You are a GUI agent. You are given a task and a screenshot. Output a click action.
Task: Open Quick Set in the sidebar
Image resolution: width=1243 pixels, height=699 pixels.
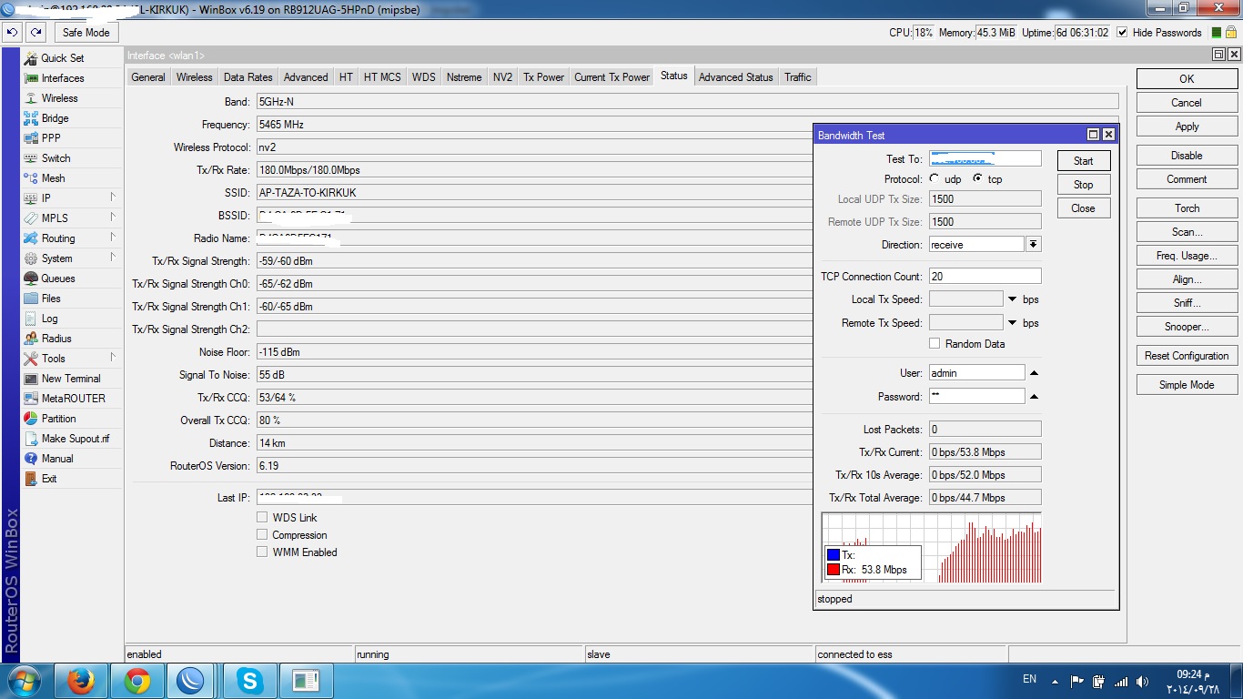62,57
